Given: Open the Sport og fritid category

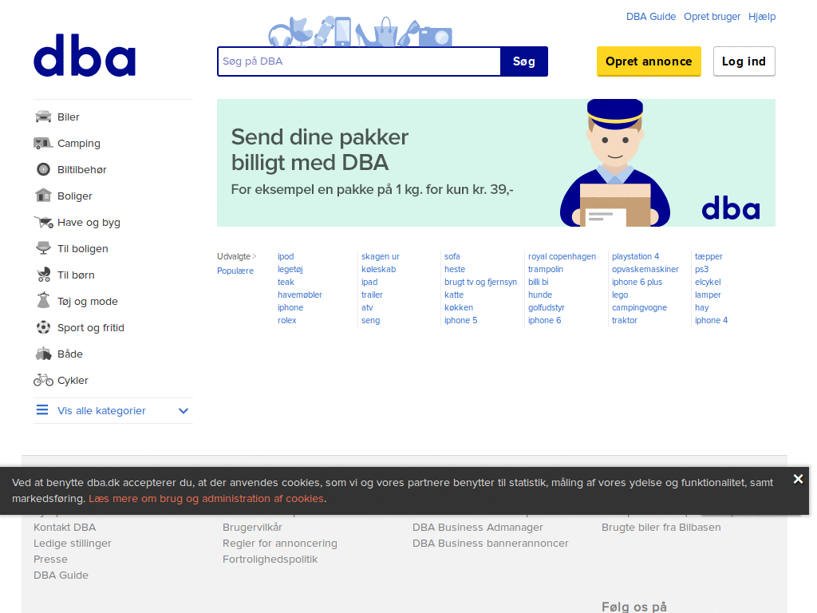Looking at the screenshot, I should pos(91,327).
